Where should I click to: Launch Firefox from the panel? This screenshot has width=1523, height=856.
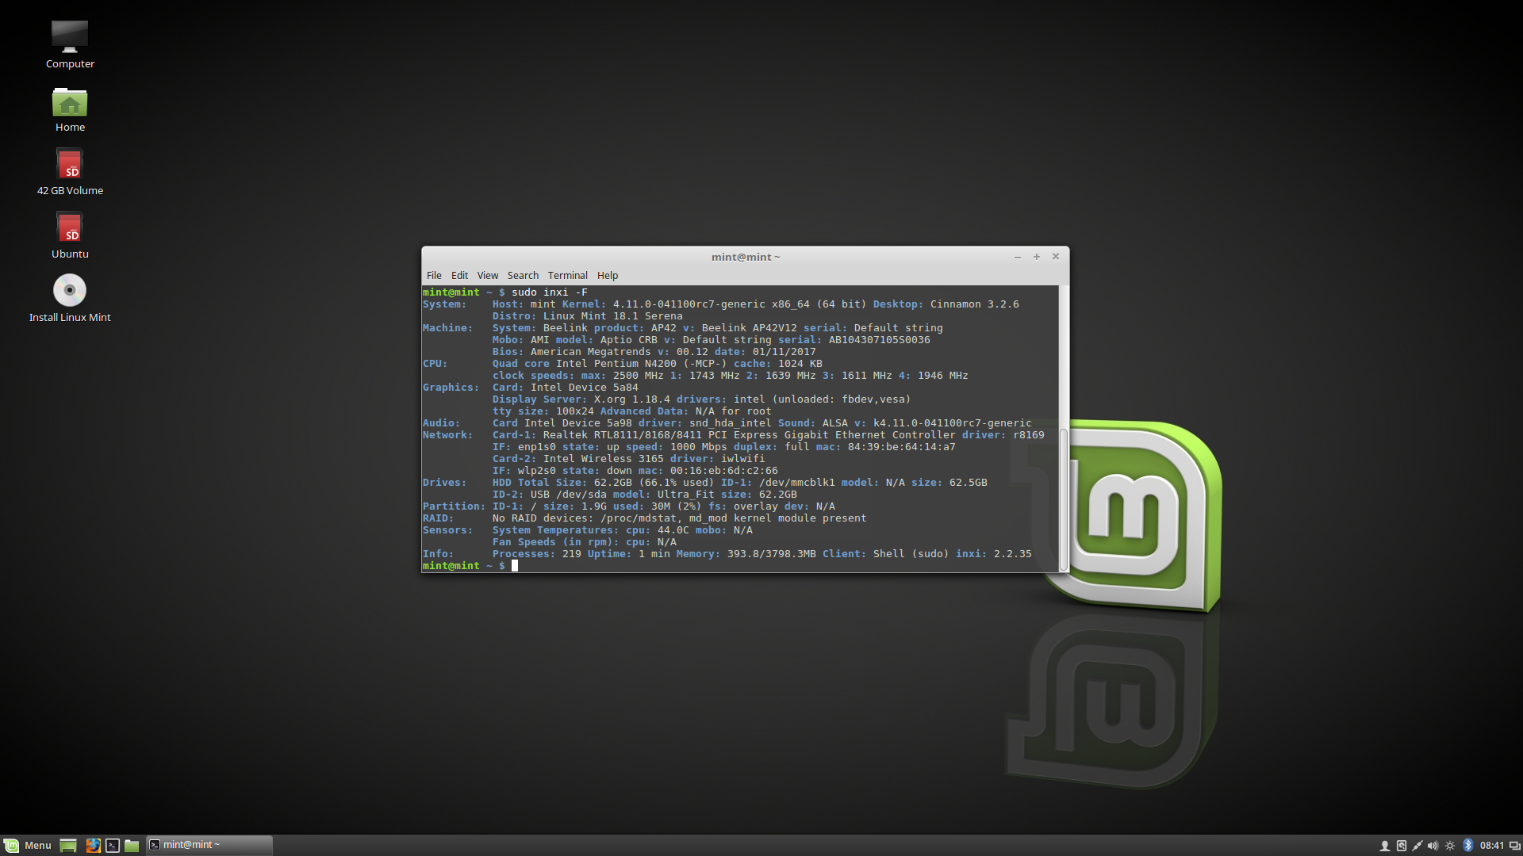[94, 846]
